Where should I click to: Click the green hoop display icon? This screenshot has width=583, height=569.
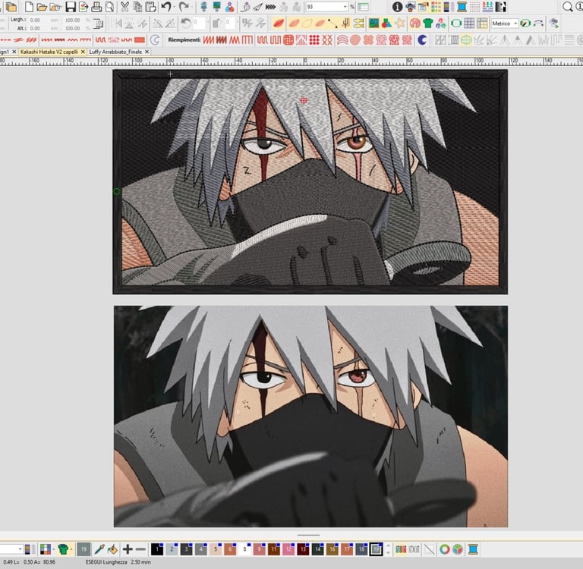pos(456,24)
